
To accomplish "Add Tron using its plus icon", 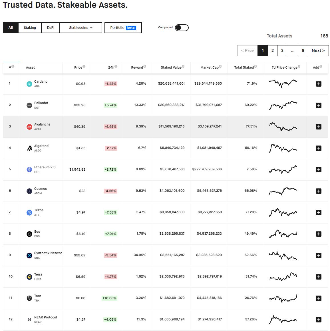I will pyautogui.click(x=318, y=298).
